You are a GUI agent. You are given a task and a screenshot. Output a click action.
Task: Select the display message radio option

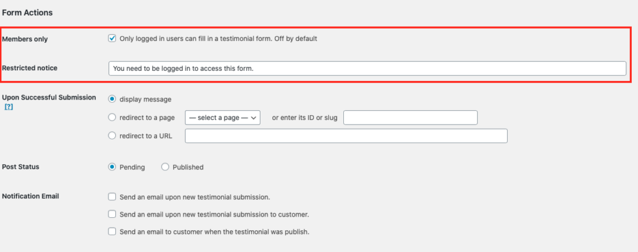pyautogui.click(x=112, y=99)
